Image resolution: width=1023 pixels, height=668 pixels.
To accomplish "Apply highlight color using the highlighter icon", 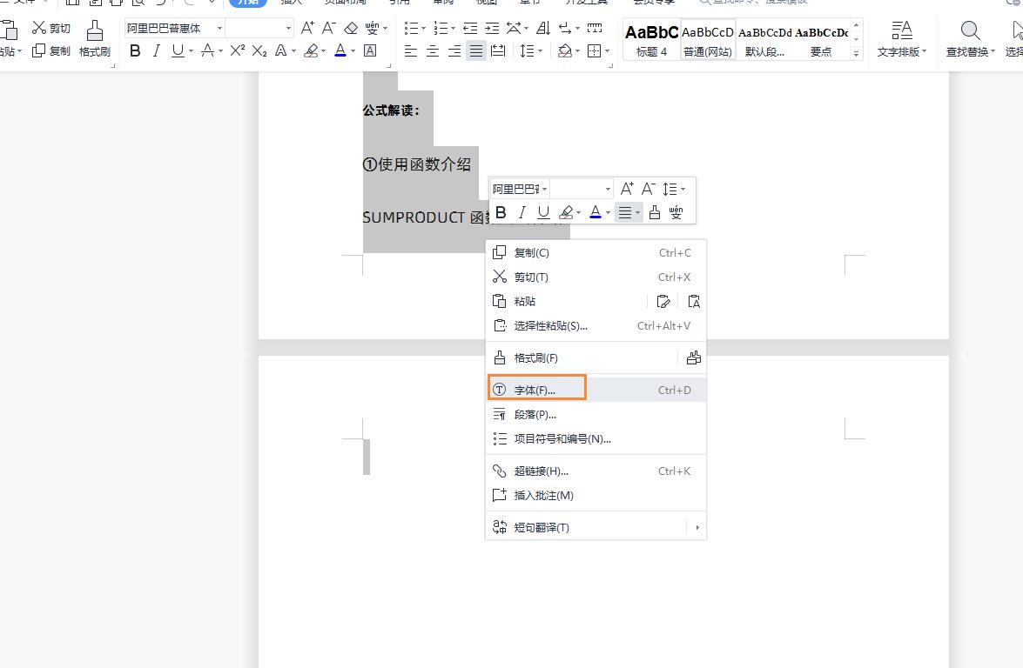I will (310, 51).
